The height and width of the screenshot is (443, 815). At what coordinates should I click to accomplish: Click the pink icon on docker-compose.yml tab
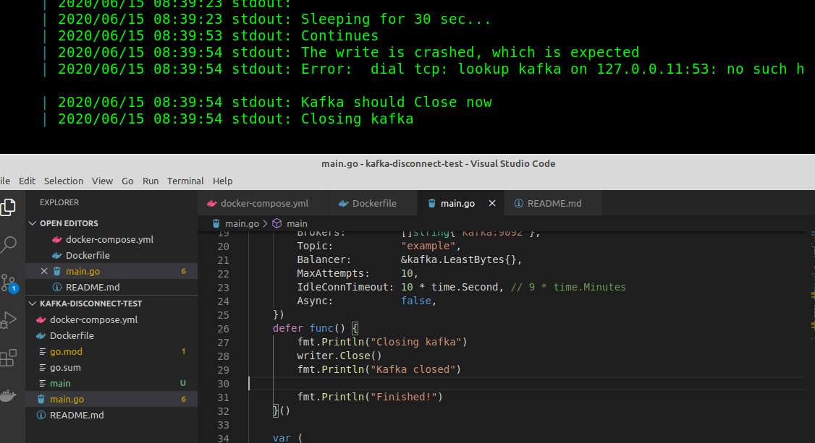click(x=211, y=203)
